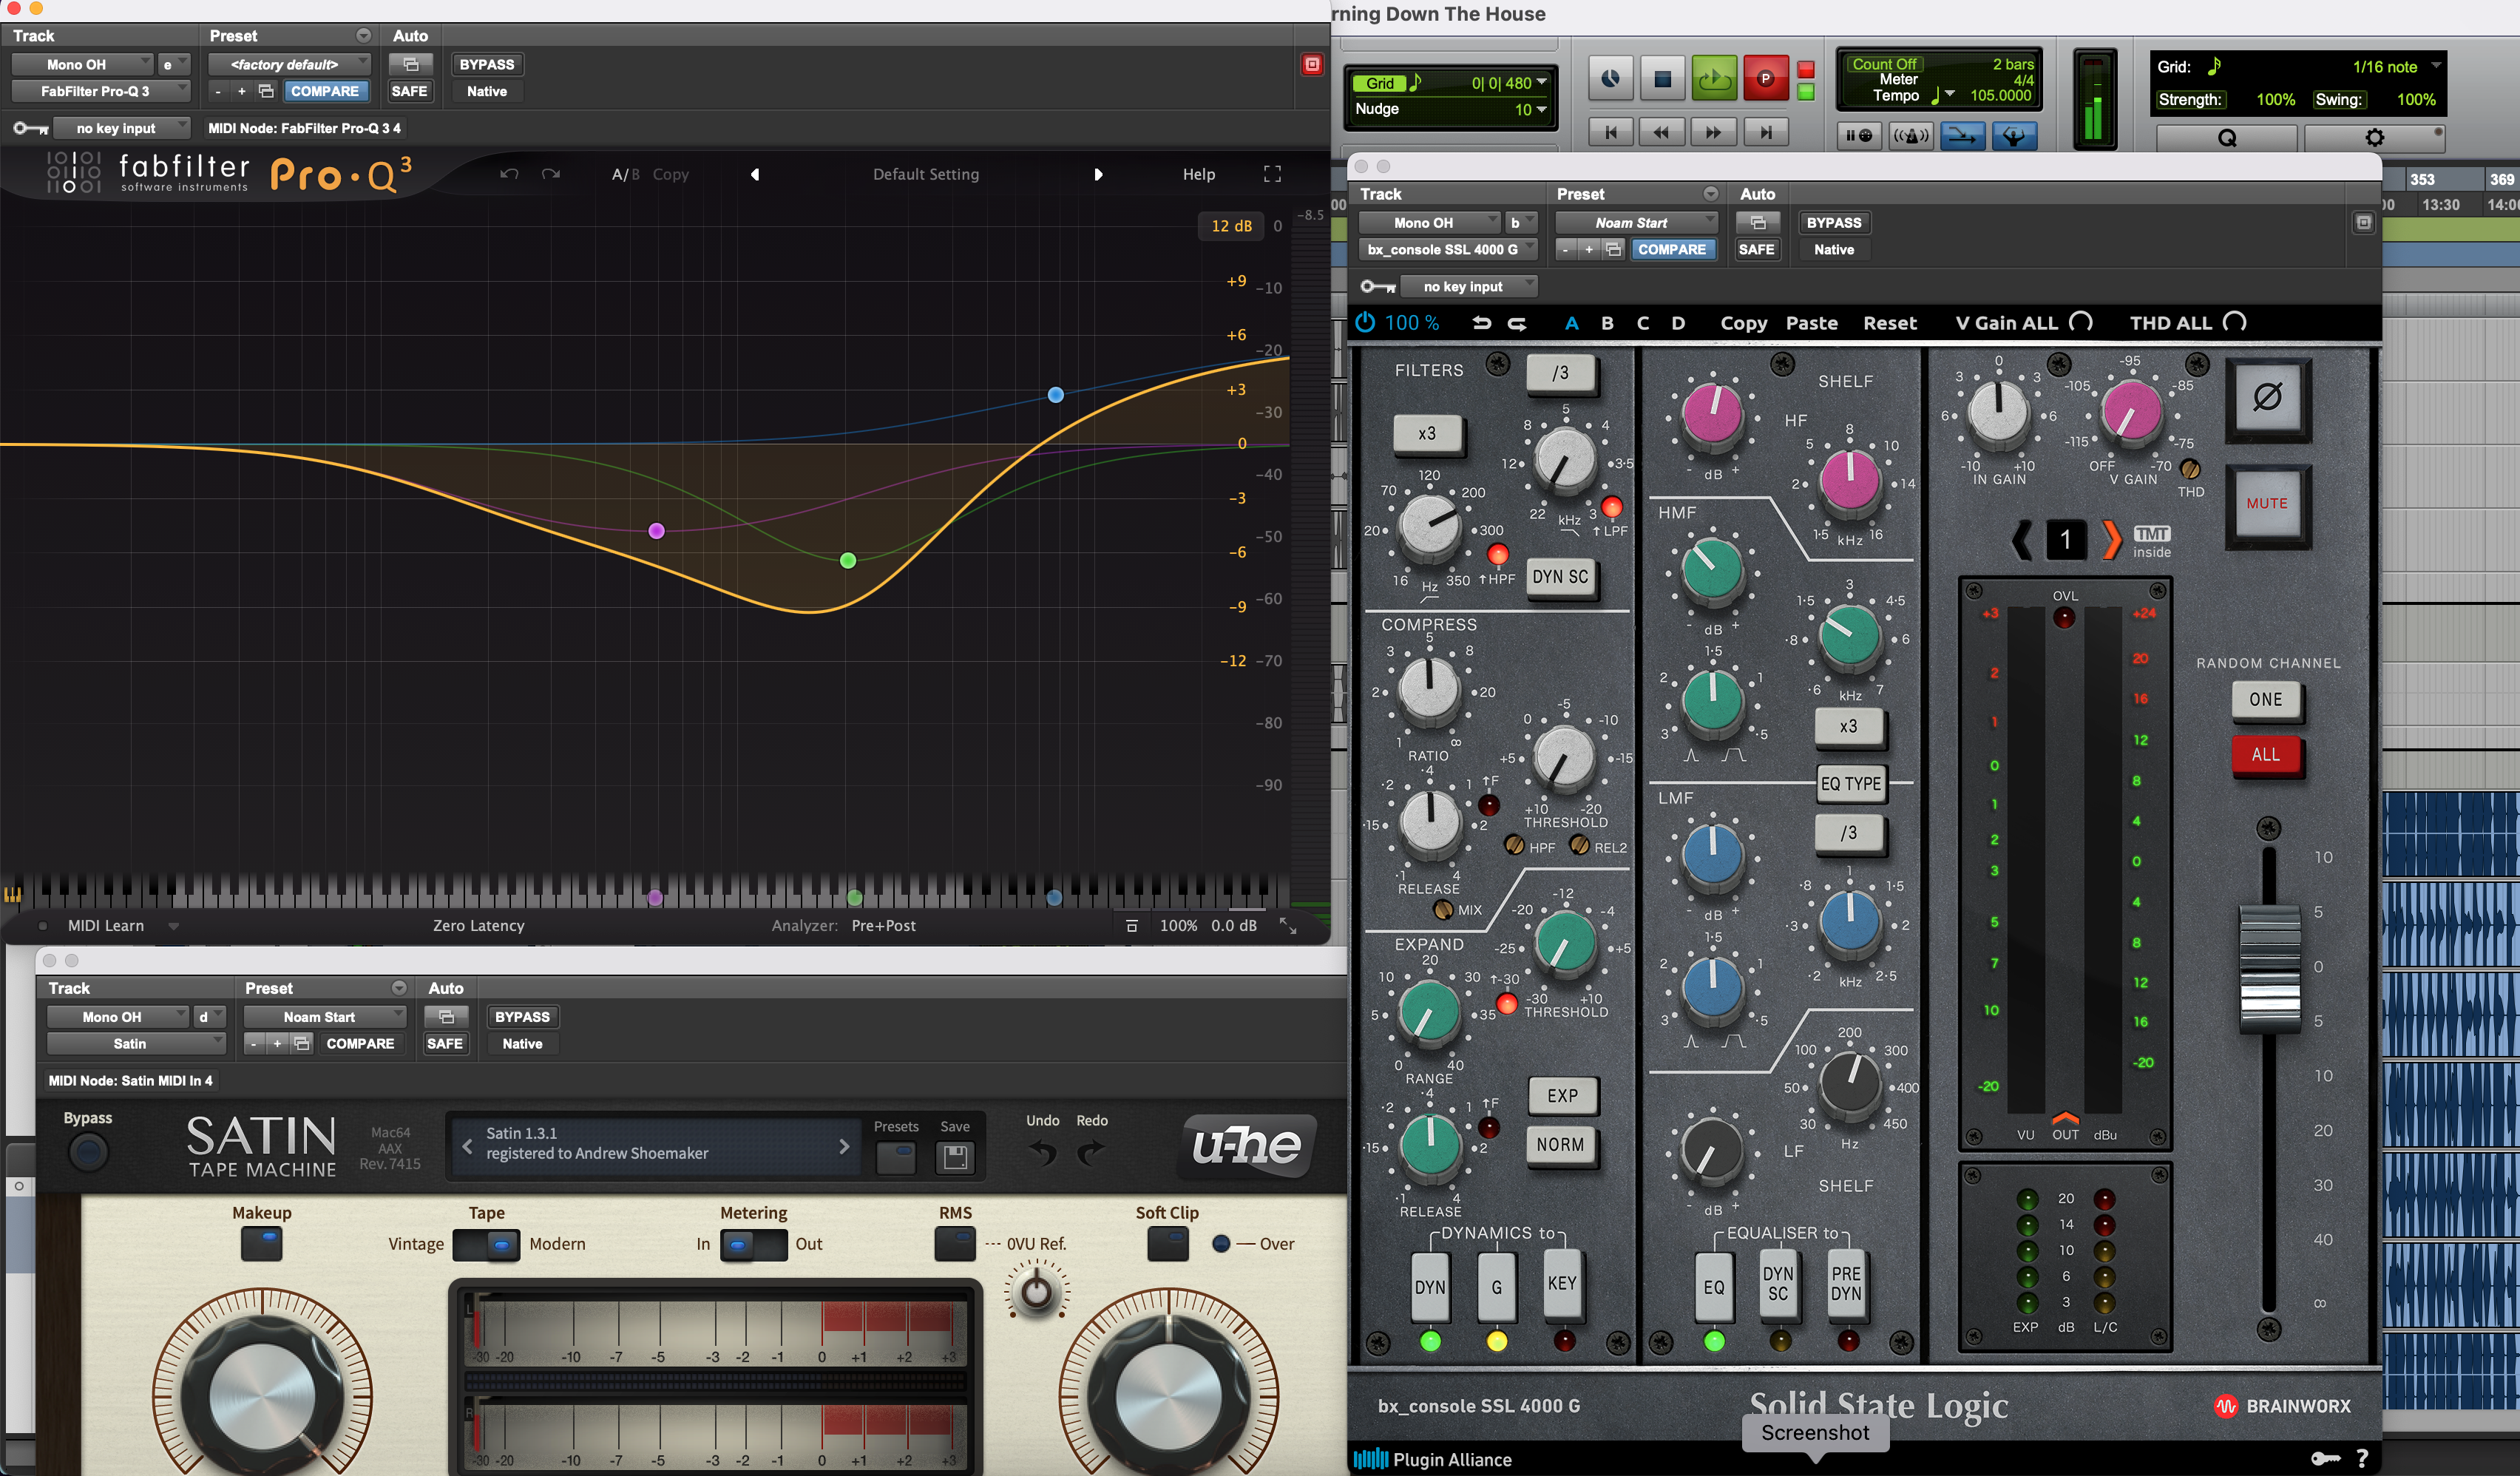The height and width of the screenshot is (1476, 2520).
Task: Click next preset arrow in Pro-Q 3
Action: pyautogui.click(x=1098, y=174)
